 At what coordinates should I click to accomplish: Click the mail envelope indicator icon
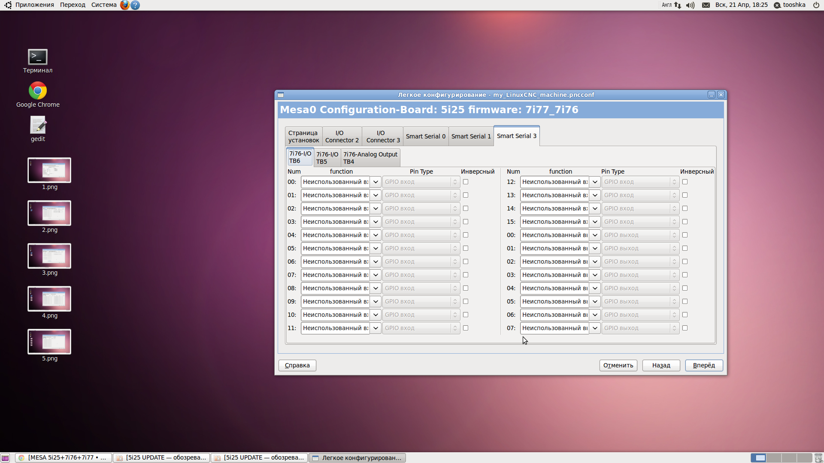point(706,5)
